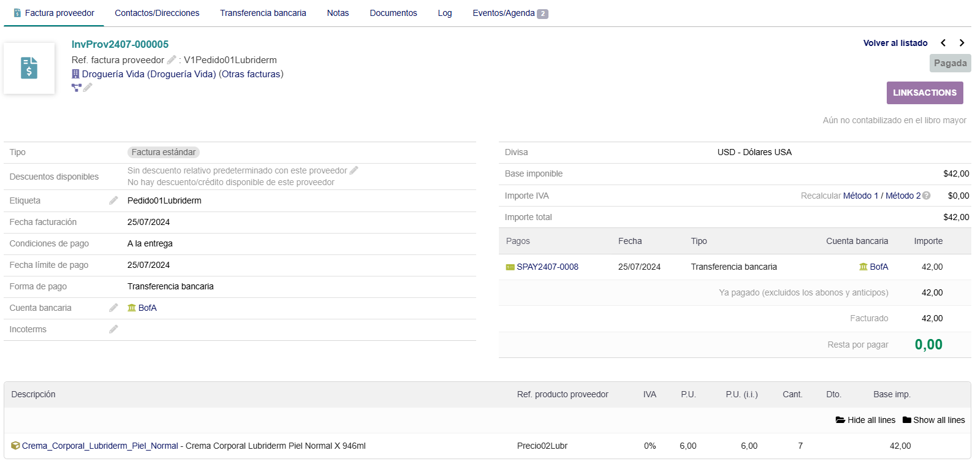Click Volver al listado link
This screenshot has width=975, height=461.
(x=895, y=43)
